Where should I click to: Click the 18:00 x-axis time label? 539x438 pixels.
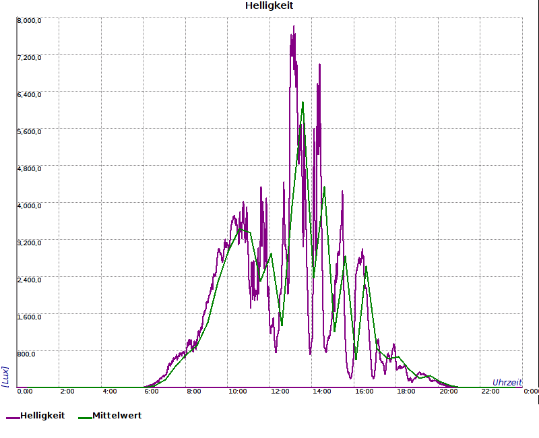click(406, 392)
